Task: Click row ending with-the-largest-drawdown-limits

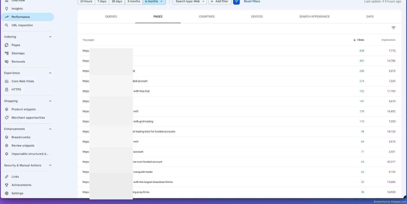Action: (239, 182)
